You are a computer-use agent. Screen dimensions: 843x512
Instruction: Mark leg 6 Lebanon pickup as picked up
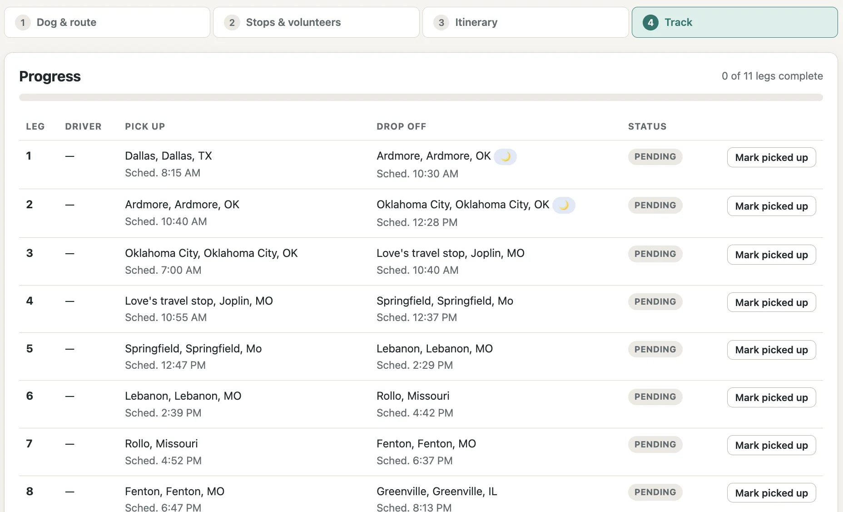click(771, 397)
